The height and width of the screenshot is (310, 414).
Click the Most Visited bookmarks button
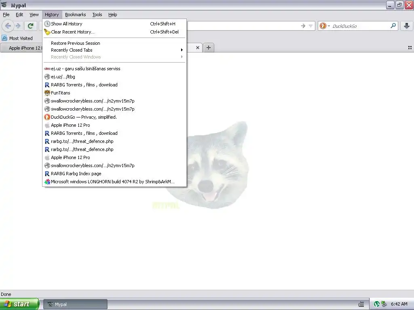[x=17, y=38]
